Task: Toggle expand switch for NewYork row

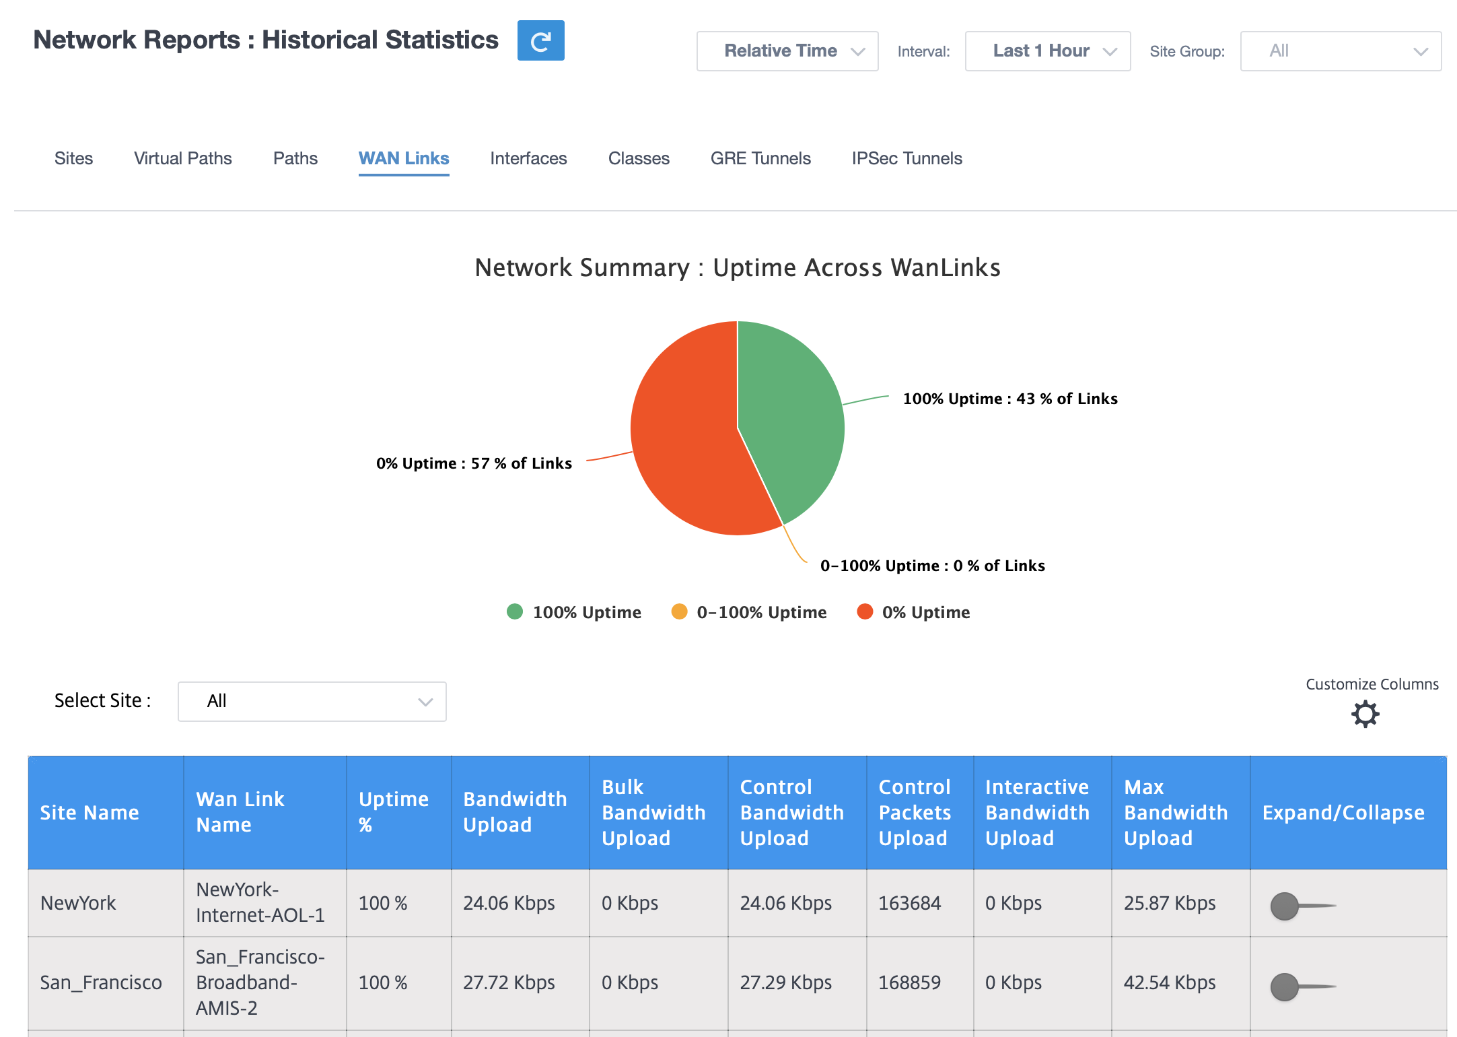Action: tap(1302, 906)
